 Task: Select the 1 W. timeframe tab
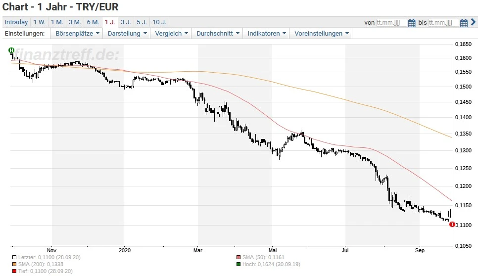[39, 22]
